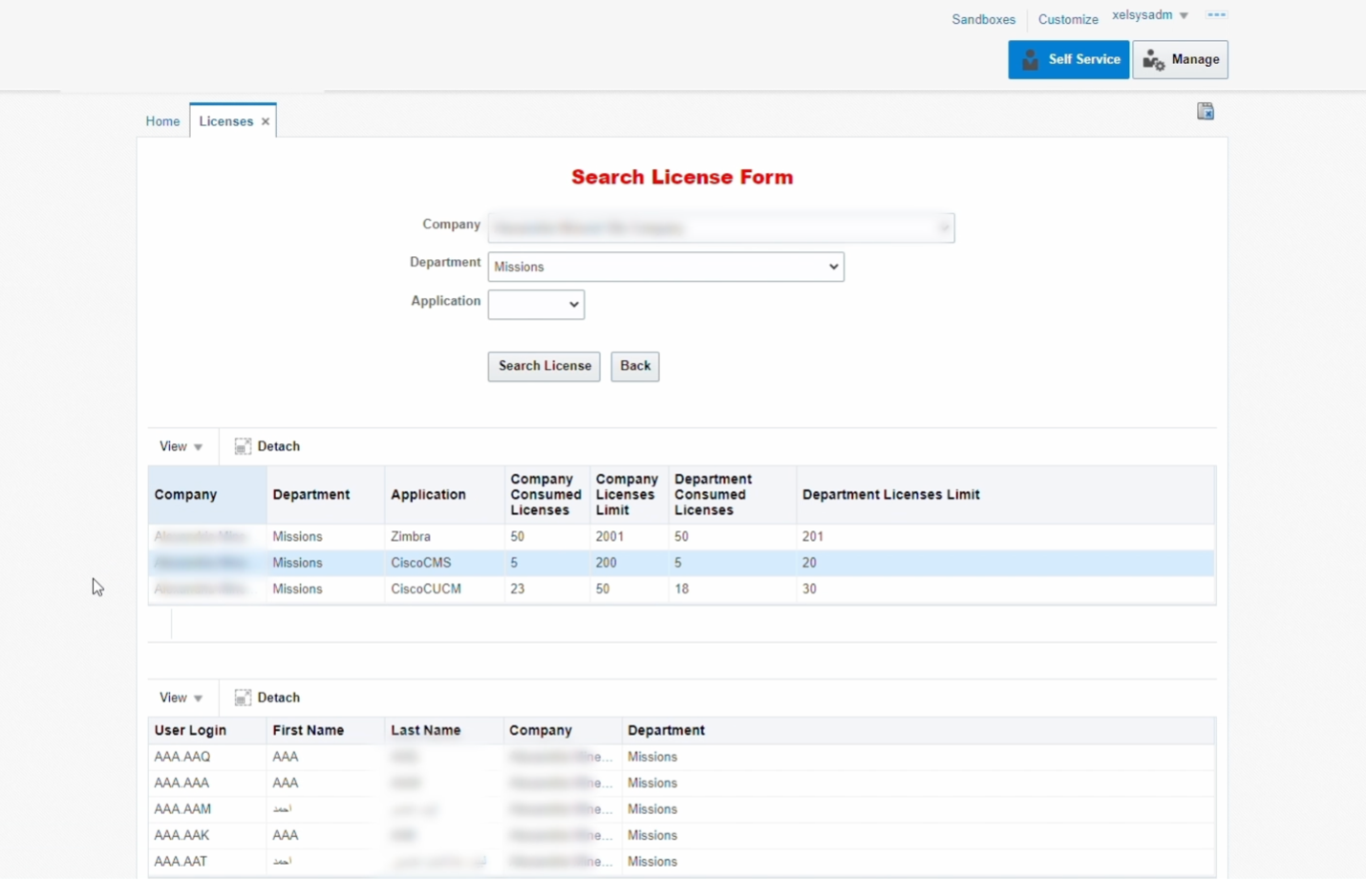1366x881 pixels.
Task: Click the Back button
Action: pos(634,366)
